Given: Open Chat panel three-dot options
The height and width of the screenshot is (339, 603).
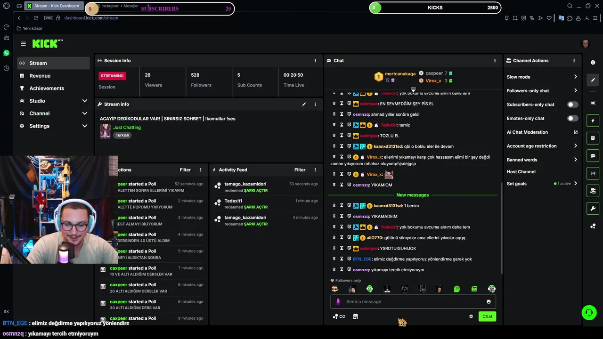Looking at the screenshot, I should click(x=495, y=60).
